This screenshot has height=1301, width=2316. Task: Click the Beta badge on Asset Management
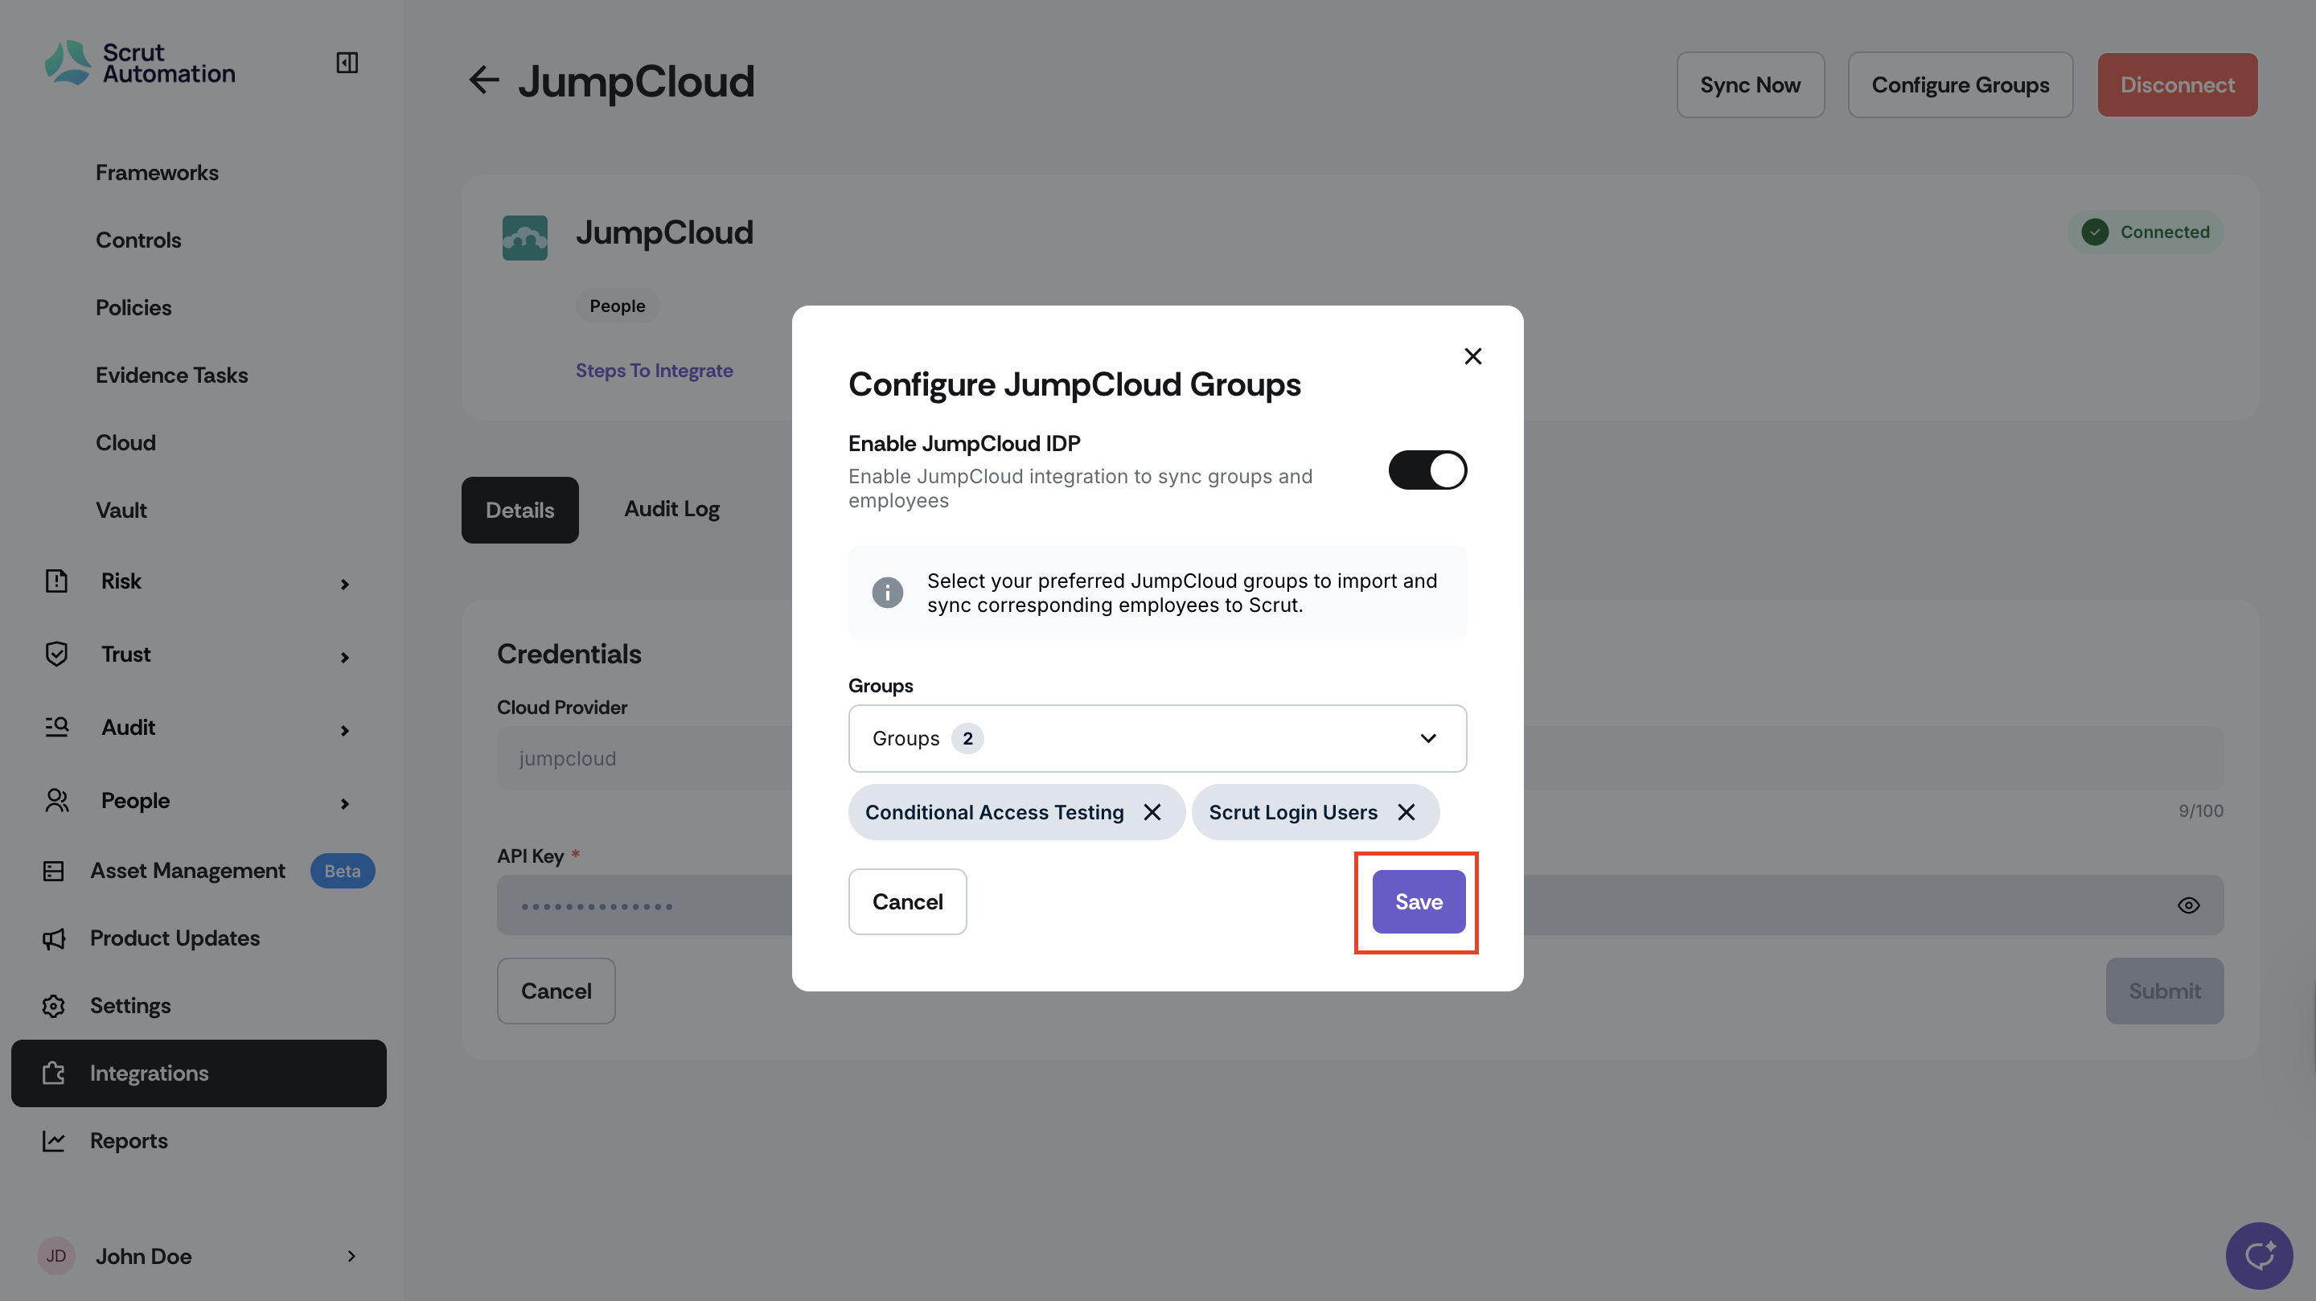click(342, 870)
